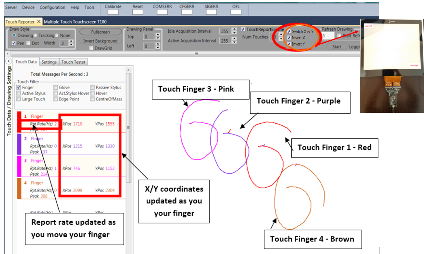Click the Fullscreen button
This screenshot has width=424, height=254.
(100, 32)
